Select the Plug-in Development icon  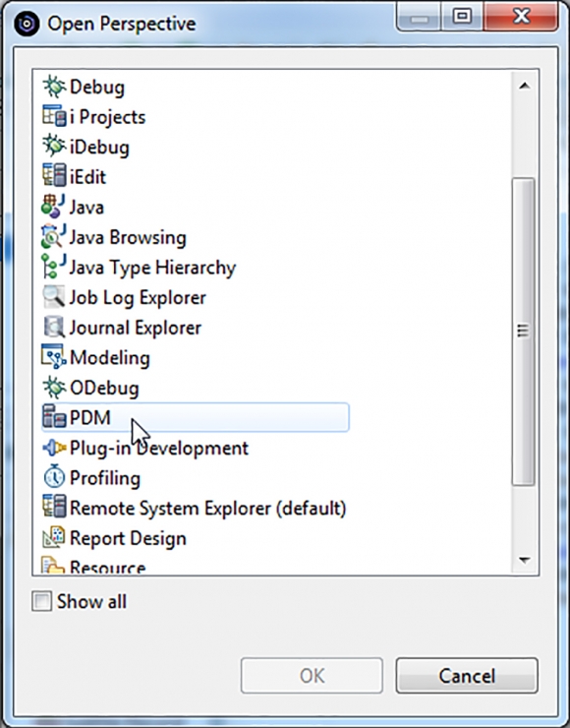54,448
